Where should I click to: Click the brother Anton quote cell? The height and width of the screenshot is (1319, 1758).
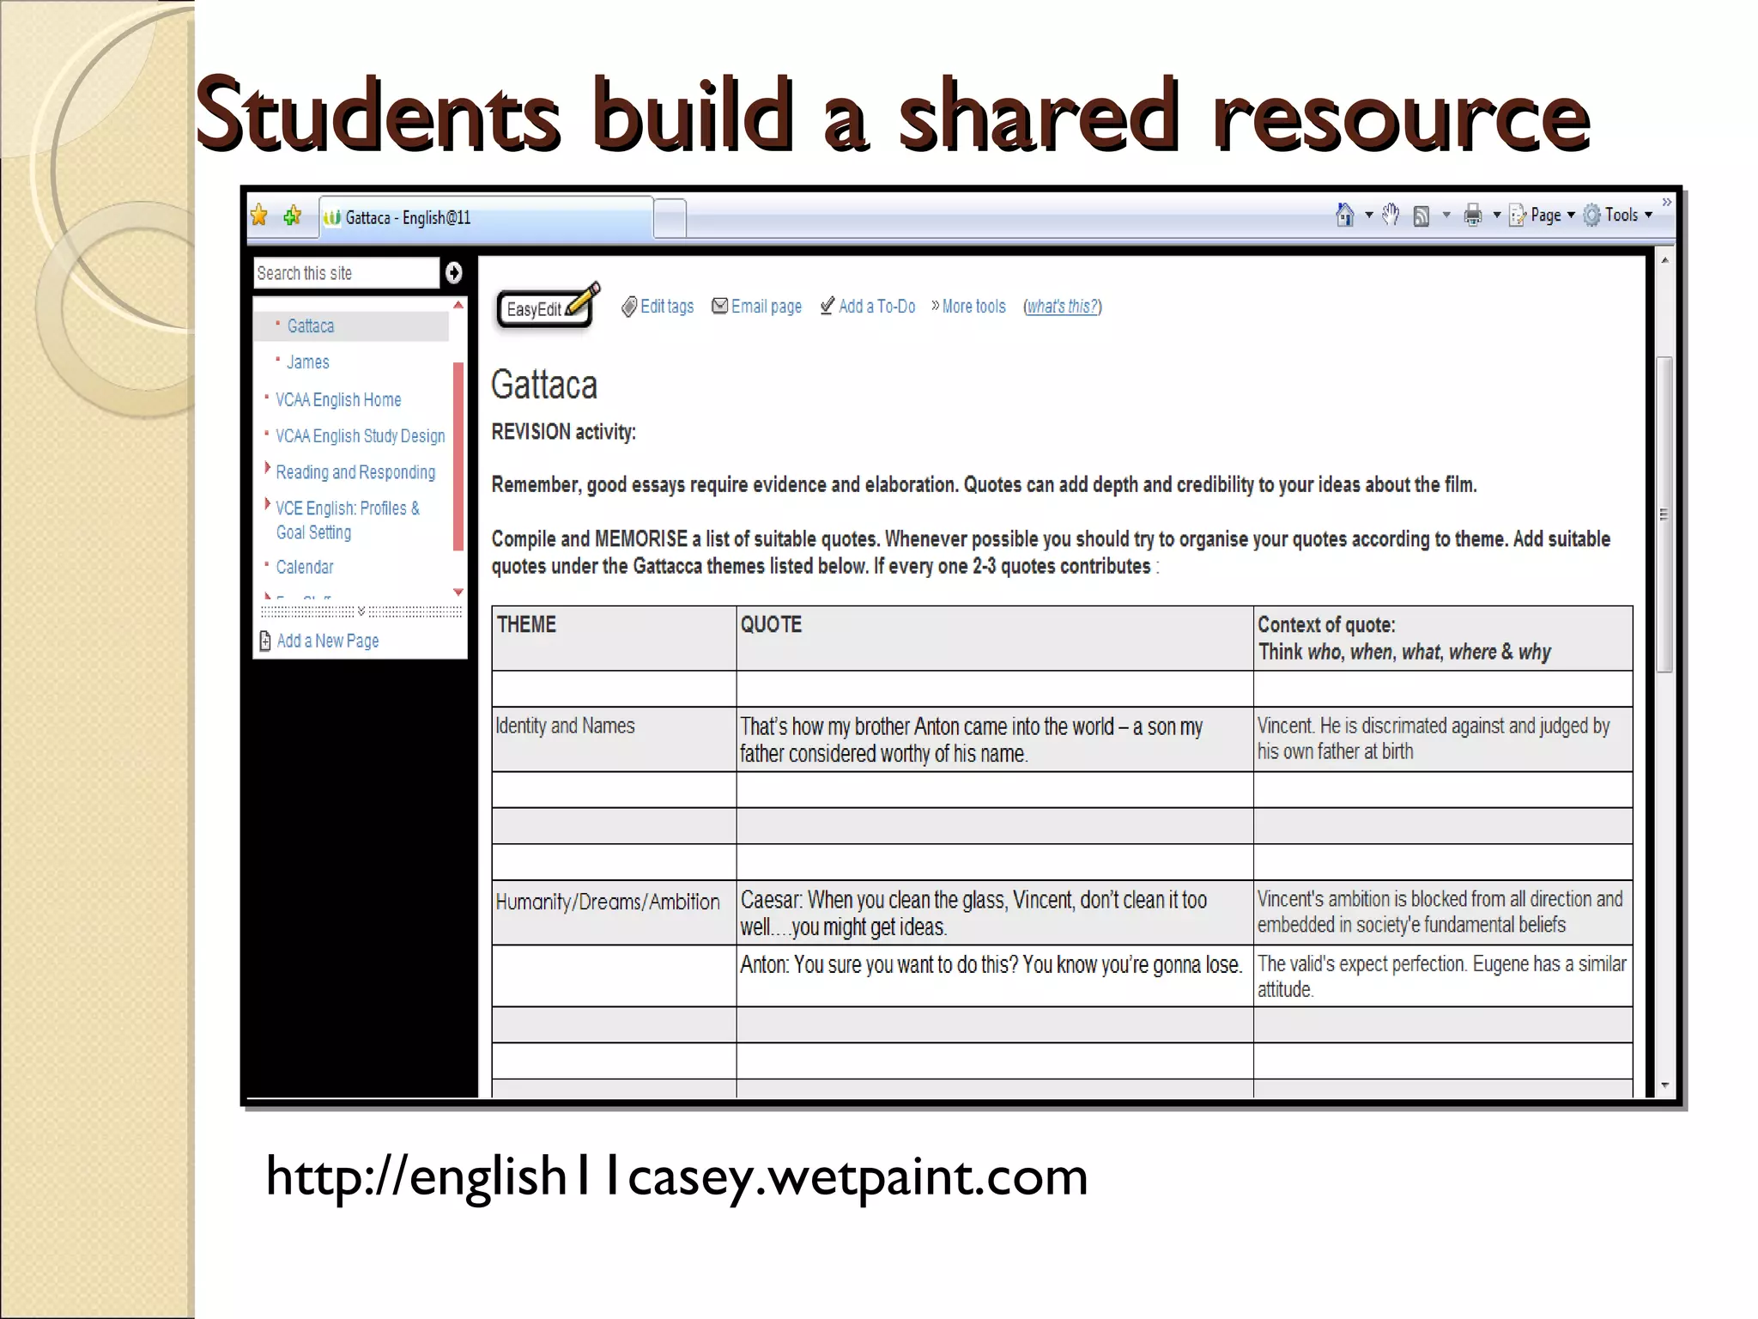point(994,739)
